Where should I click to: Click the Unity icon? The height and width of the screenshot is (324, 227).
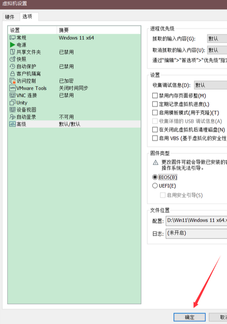coord(12,103)
